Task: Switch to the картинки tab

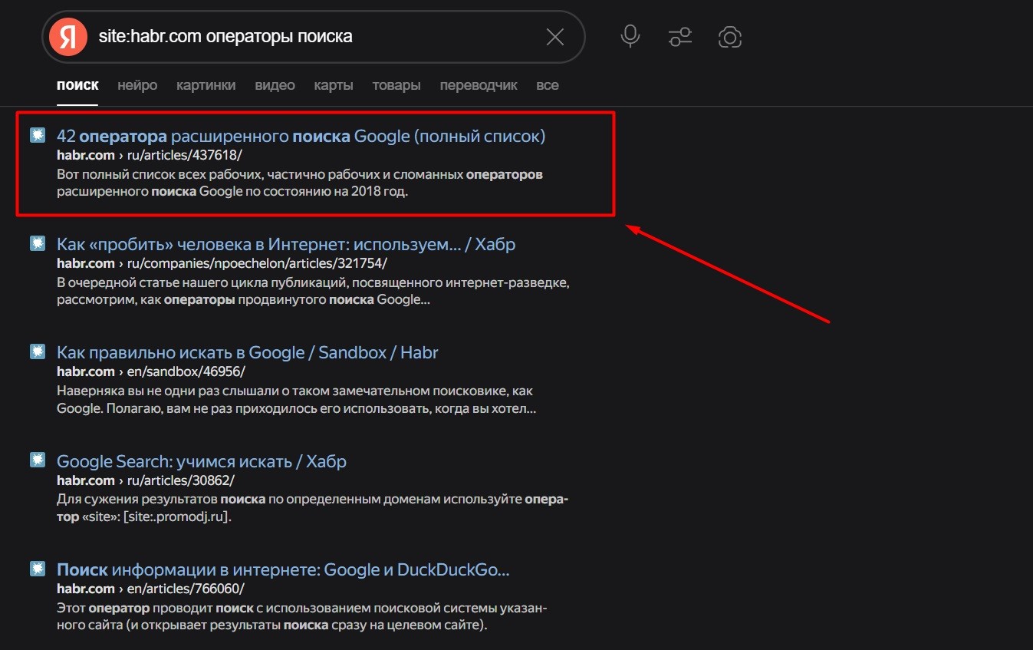Action: 206,85
